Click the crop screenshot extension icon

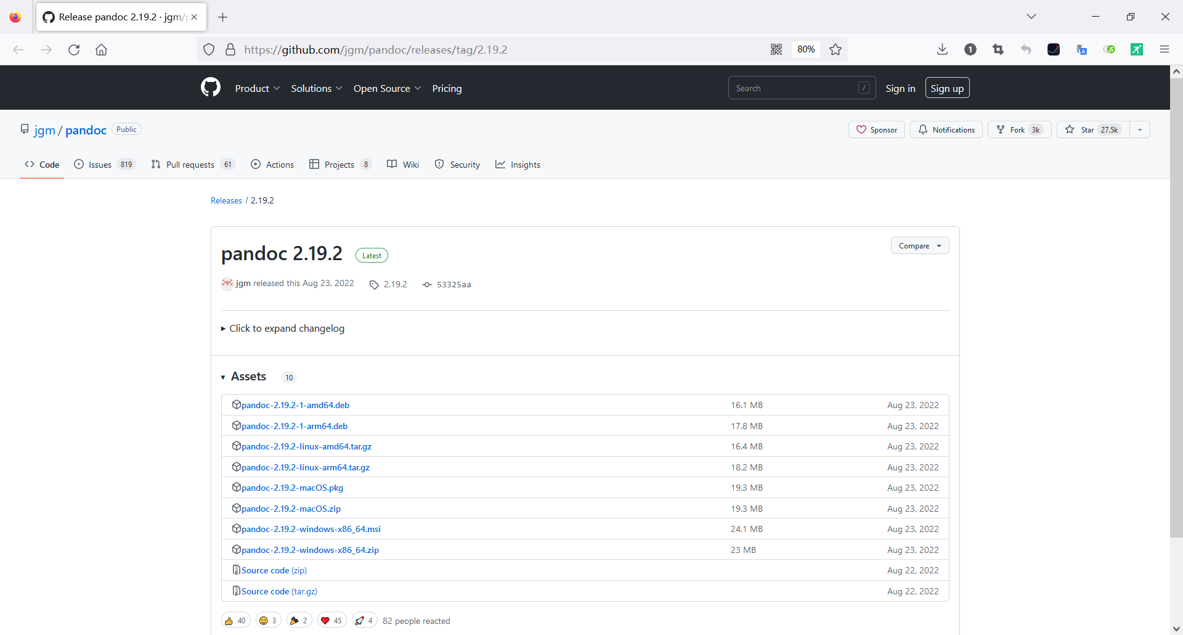998,50
